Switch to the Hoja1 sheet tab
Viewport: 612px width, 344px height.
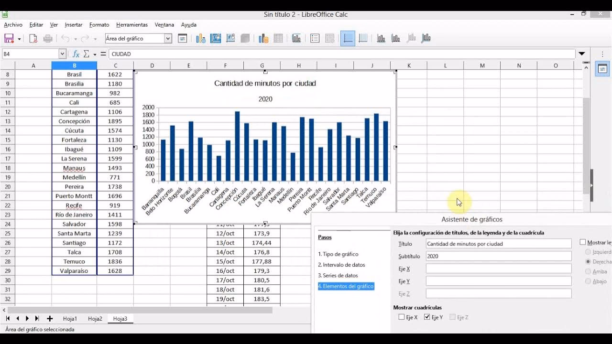coord(70,319)
